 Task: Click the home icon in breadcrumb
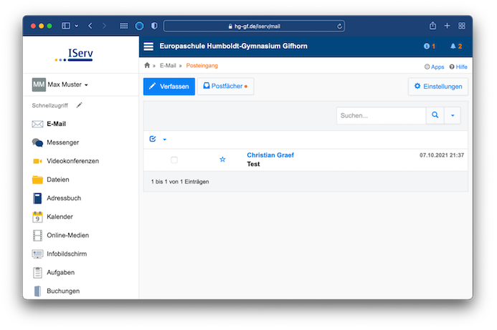147,65
